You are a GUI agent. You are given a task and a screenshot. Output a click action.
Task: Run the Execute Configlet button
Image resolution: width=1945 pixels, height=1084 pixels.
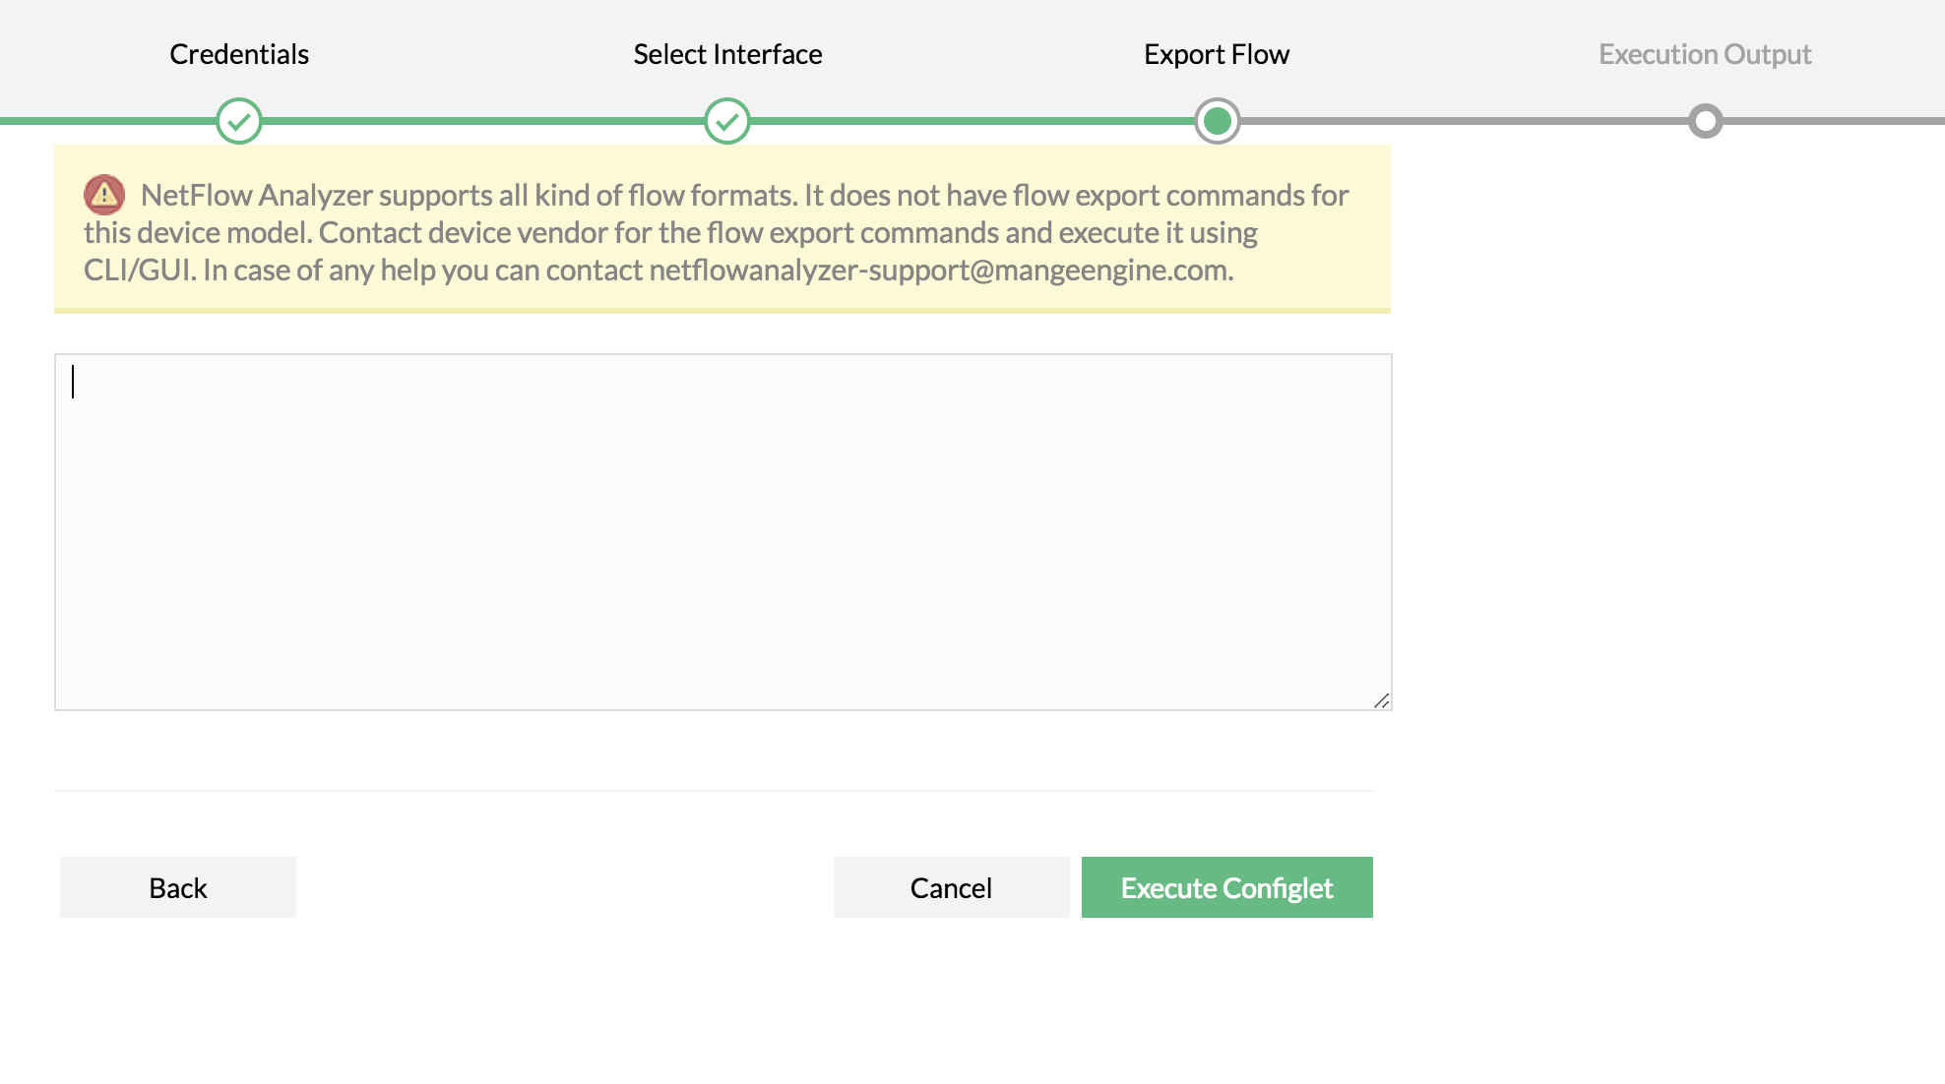point(1226,887)
